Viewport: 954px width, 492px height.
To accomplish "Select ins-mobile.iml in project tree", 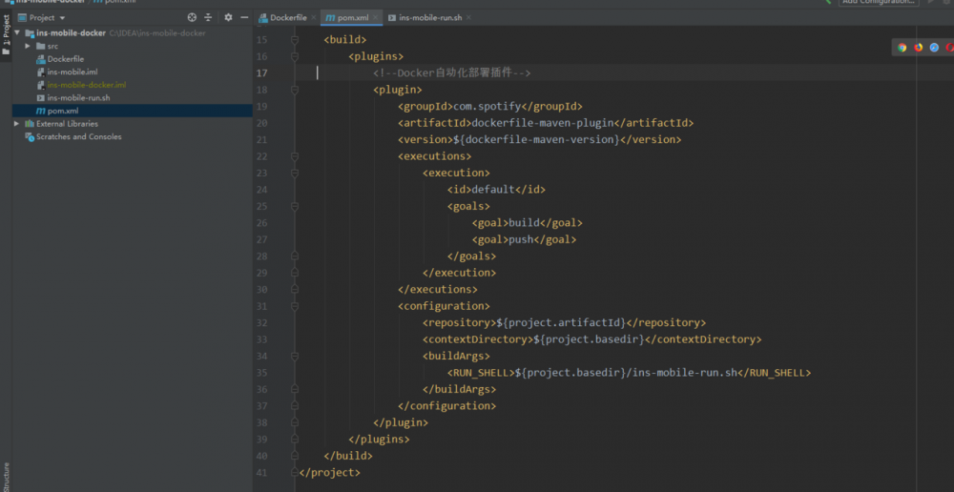I will pyautogui.click(x=72, y=72).
